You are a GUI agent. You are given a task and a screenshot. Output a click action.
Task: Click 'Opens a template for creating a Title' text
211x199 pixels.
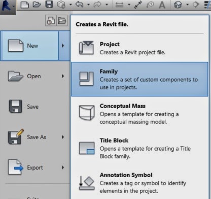coord(145,149)
